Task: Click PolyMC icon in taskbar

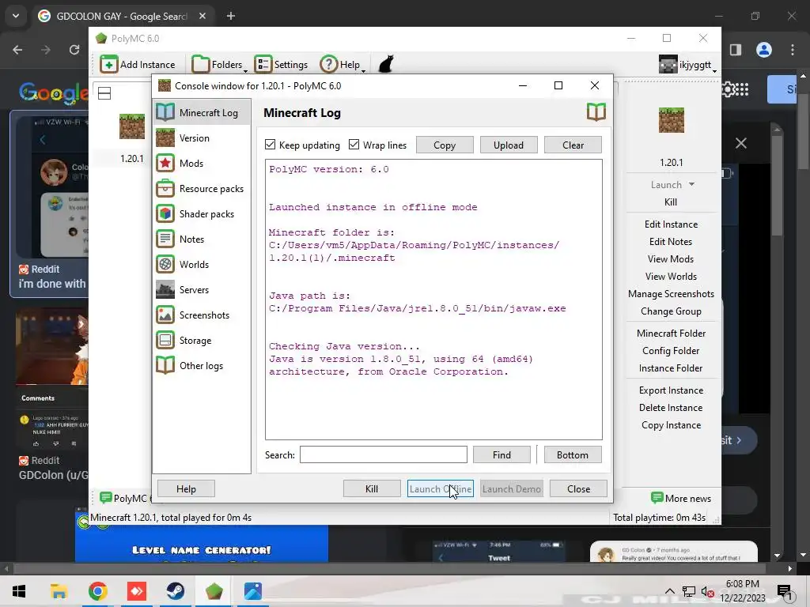Action: point(214,591)
